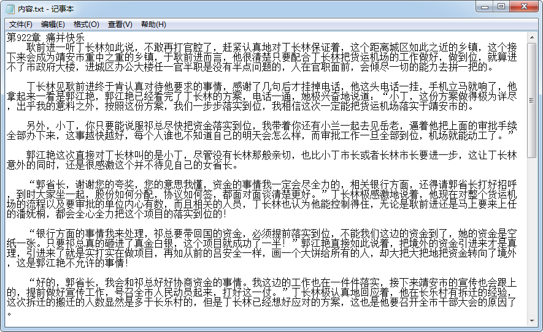This screenshot has height=332, width=543.
Task: Open the 格式(O) menu
Action: 86,25
